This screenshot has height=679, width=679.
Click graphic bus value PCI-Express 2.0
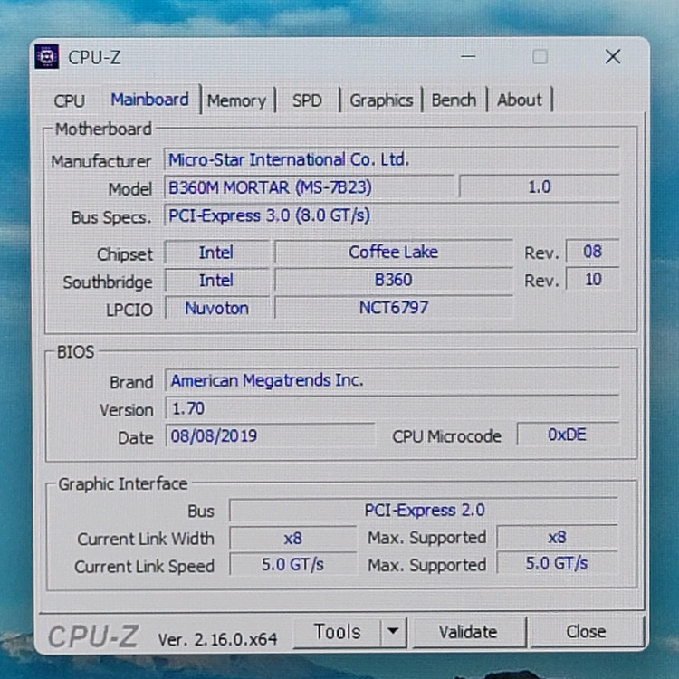pos(424,510)
